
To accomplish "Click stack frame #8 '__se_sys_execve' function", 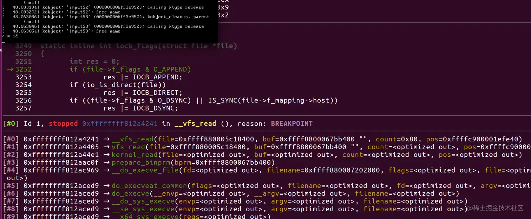I will (x=143, y=209).
